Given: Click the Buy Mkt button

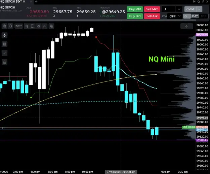Looking at the screenshot, I should point(135,9).
